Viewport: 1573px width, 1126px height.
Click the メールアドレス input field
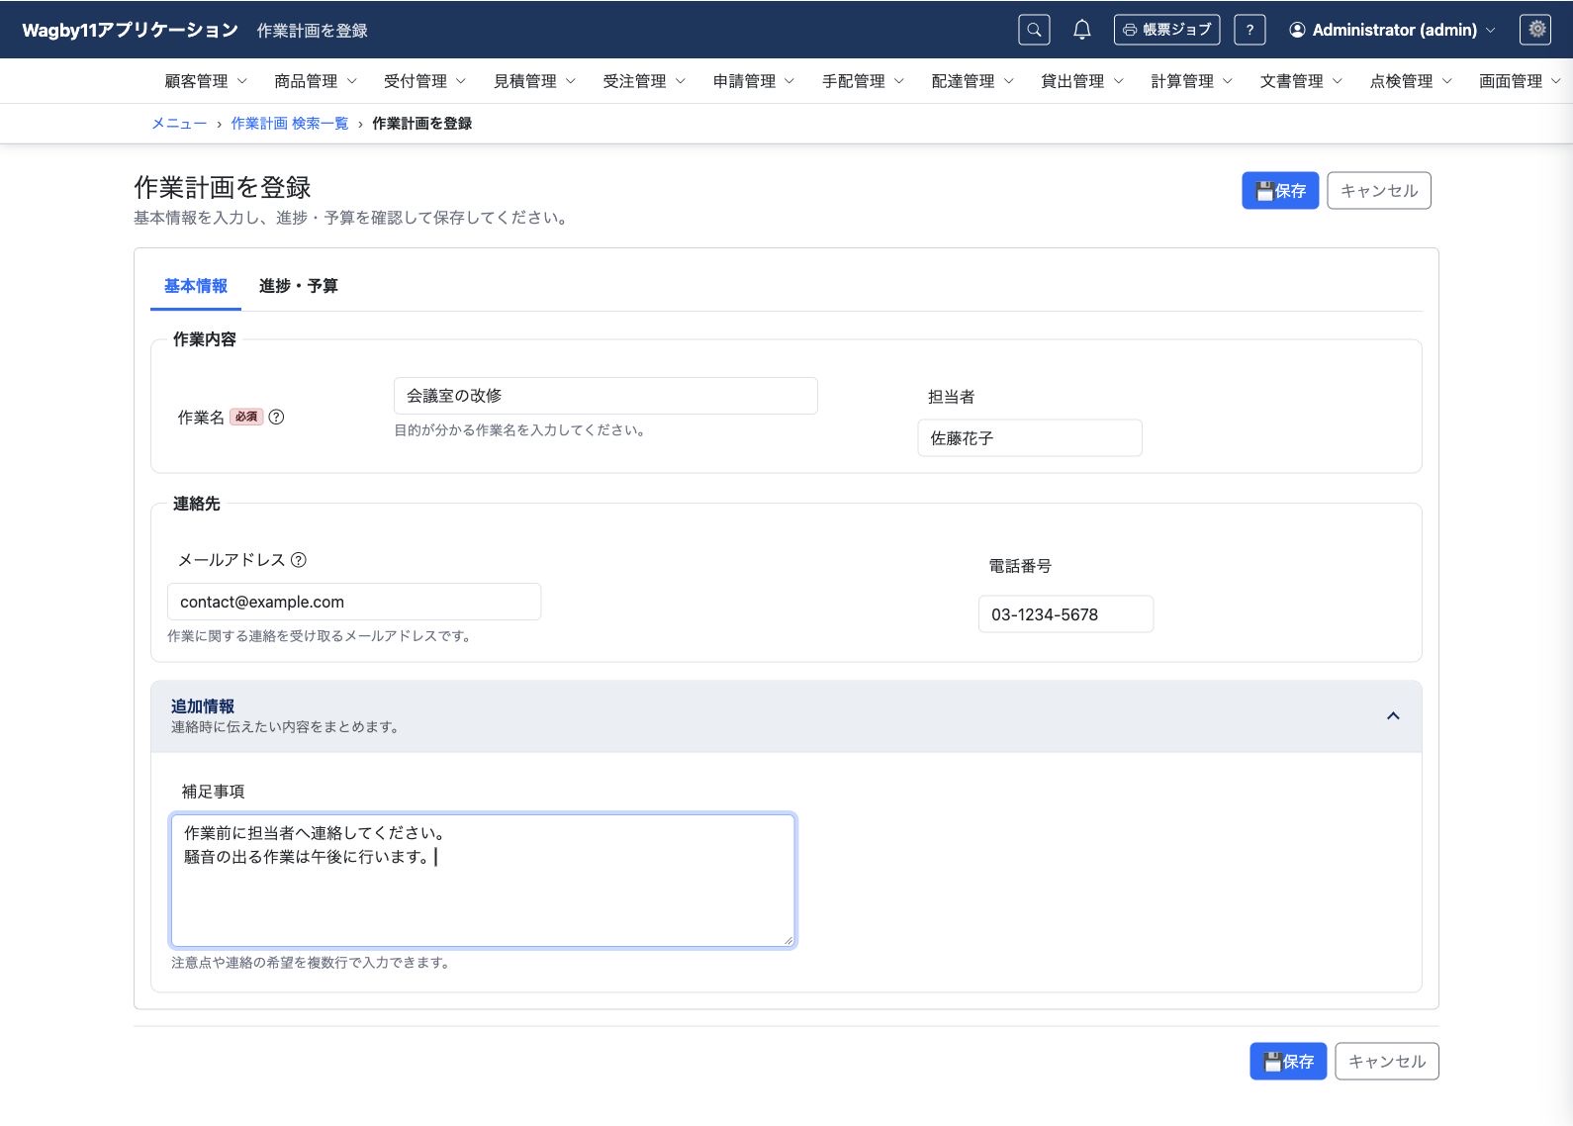click(x=354, y=602)
